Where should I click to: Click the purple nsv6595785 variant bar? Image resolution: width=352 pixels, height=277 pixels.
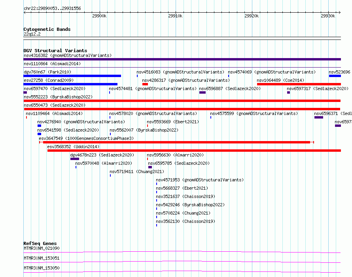tap(150, 167)
